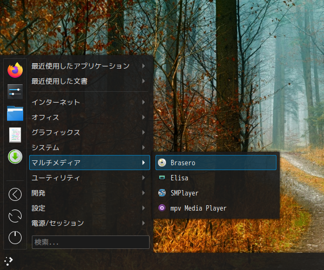Open the インターネット category
Image resolution: width=324 pixels, height=270 pixels.
[90, 102]
